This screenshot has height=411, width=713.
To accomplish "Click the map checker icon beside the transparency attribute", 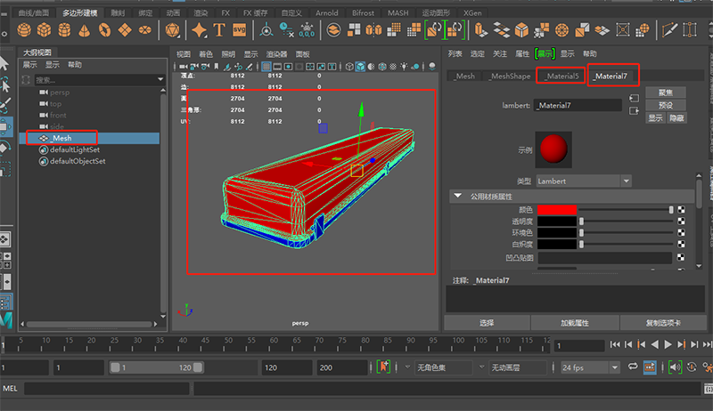I will coord(683,221).
